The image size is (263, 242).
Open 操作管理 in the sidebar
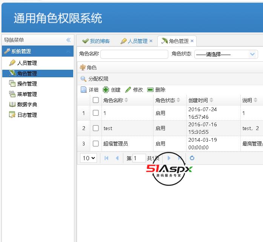pos(27,84)
